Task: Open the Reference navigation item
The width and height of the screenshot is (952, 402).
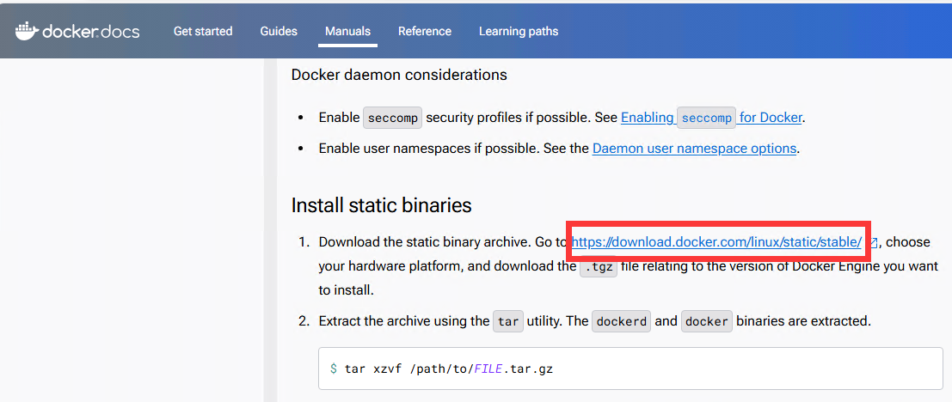Action: (424, 31)
